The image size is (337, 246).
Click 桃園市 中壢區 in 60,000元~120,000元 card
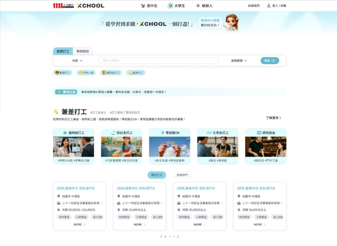point(71,196)
